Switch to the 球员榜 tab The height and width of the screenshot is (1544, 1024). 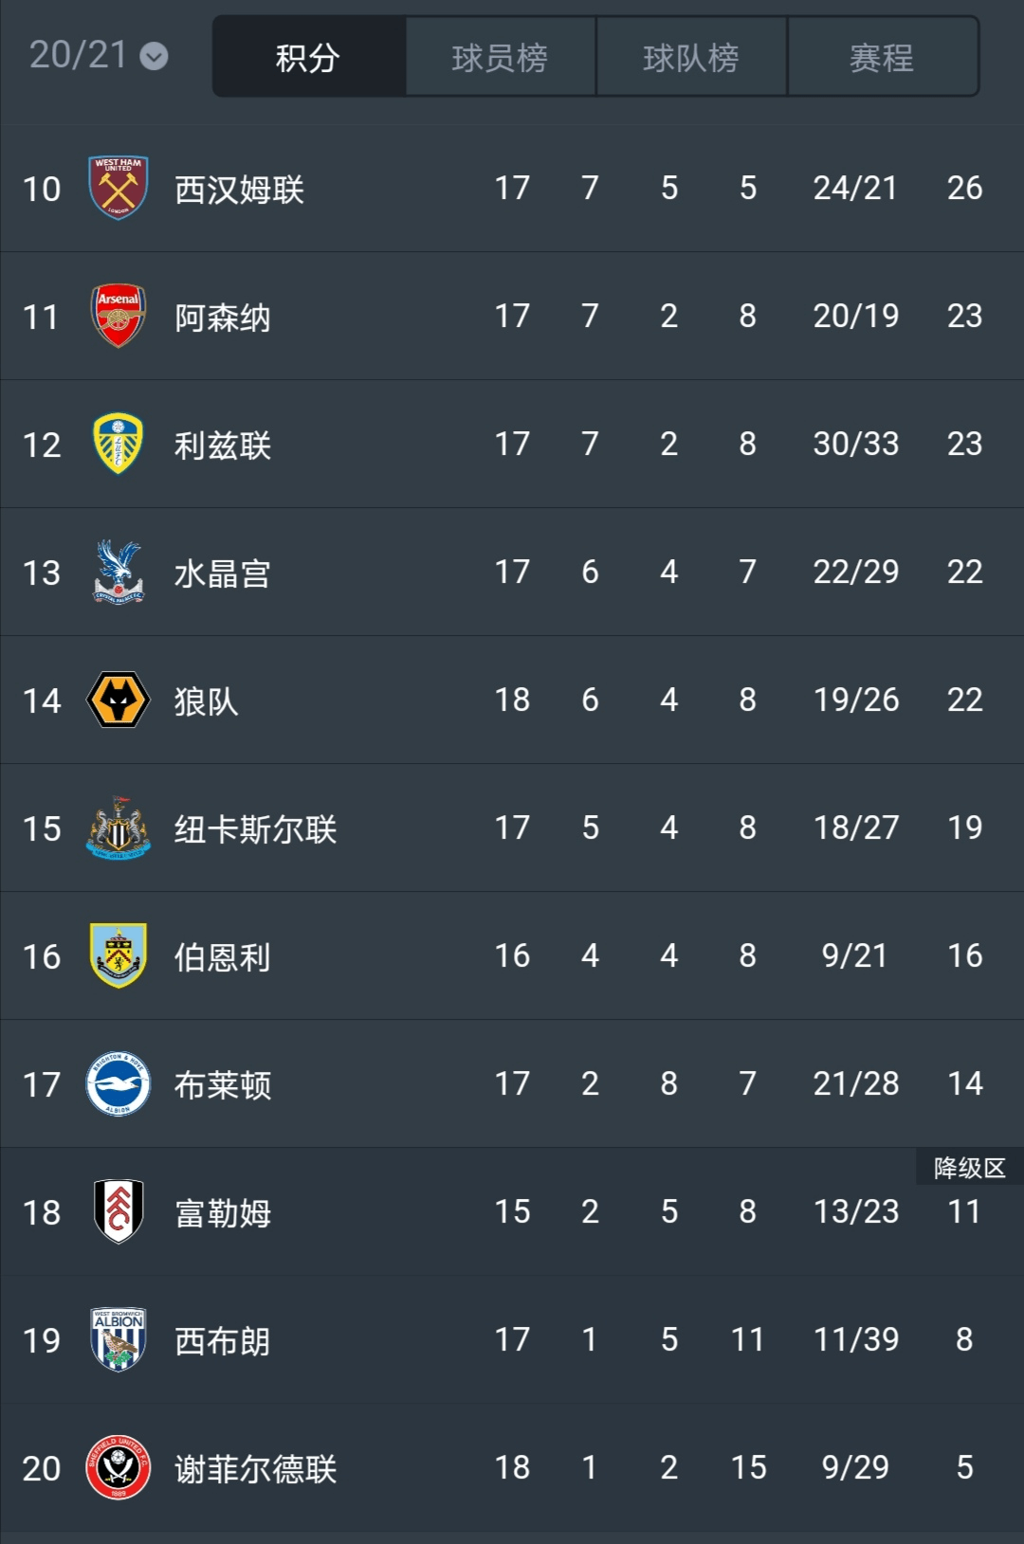point(500,58)
